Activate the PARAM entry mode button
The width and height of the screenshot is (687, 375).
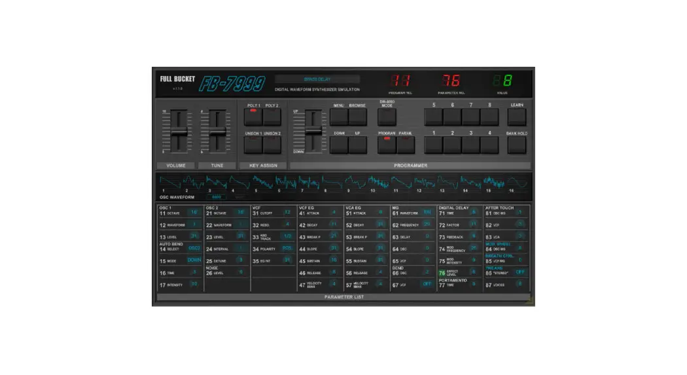point(405,145)
